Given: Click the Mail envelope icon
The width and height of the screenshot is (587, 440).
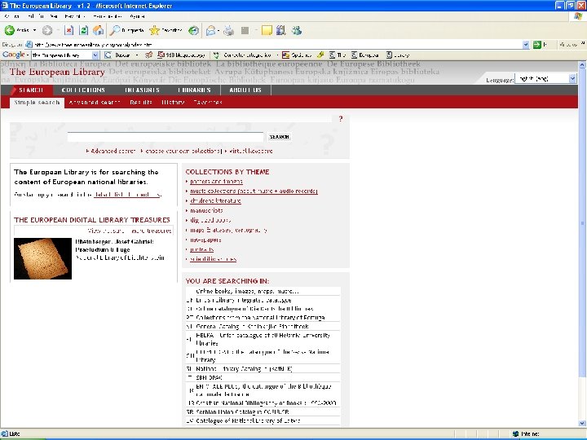Looking at the screenshot, I should coord(211,30).
